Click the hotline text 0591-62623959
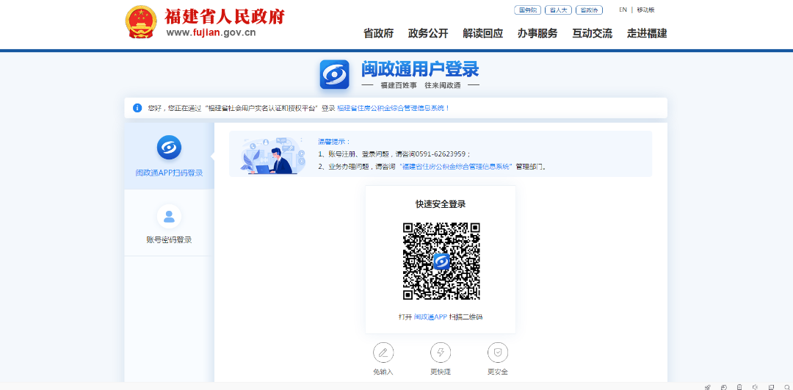The width and height of the screenshot is (793, 390). tap(440, 154)
